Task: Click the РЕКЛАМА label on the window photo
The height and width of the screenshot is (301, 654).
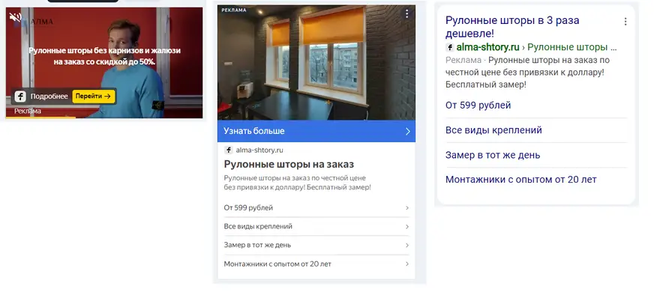Action: pyautogui.click(x=233, y=10)
